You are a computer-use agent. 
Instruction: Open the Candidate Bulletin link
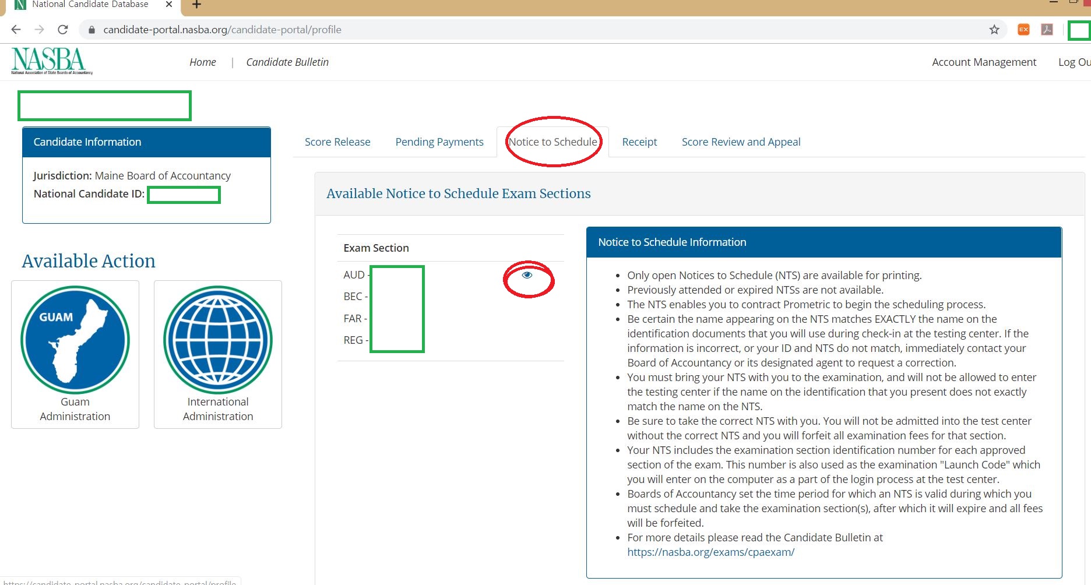[x=287, y=62]
